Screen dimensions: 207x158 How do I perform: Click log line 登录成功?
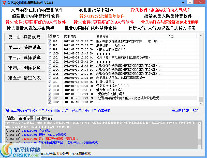coord(45,131)
